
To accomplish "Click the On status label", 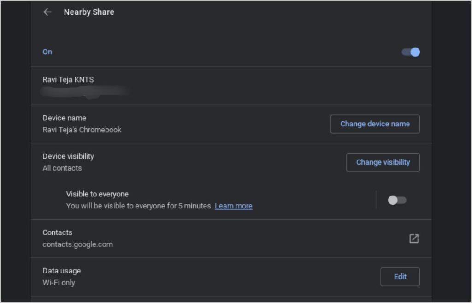I will click(x=47, y=52).
